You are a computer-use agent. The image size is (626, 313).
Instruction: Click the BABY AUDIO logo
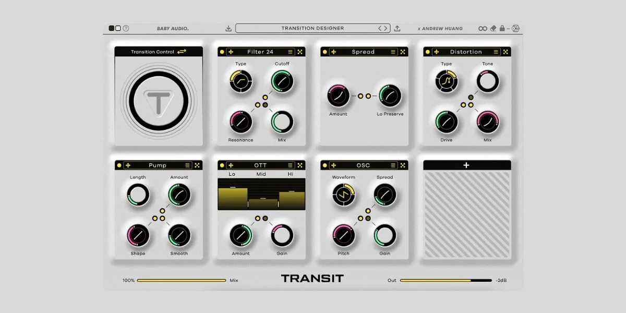(x=173, y=28)
